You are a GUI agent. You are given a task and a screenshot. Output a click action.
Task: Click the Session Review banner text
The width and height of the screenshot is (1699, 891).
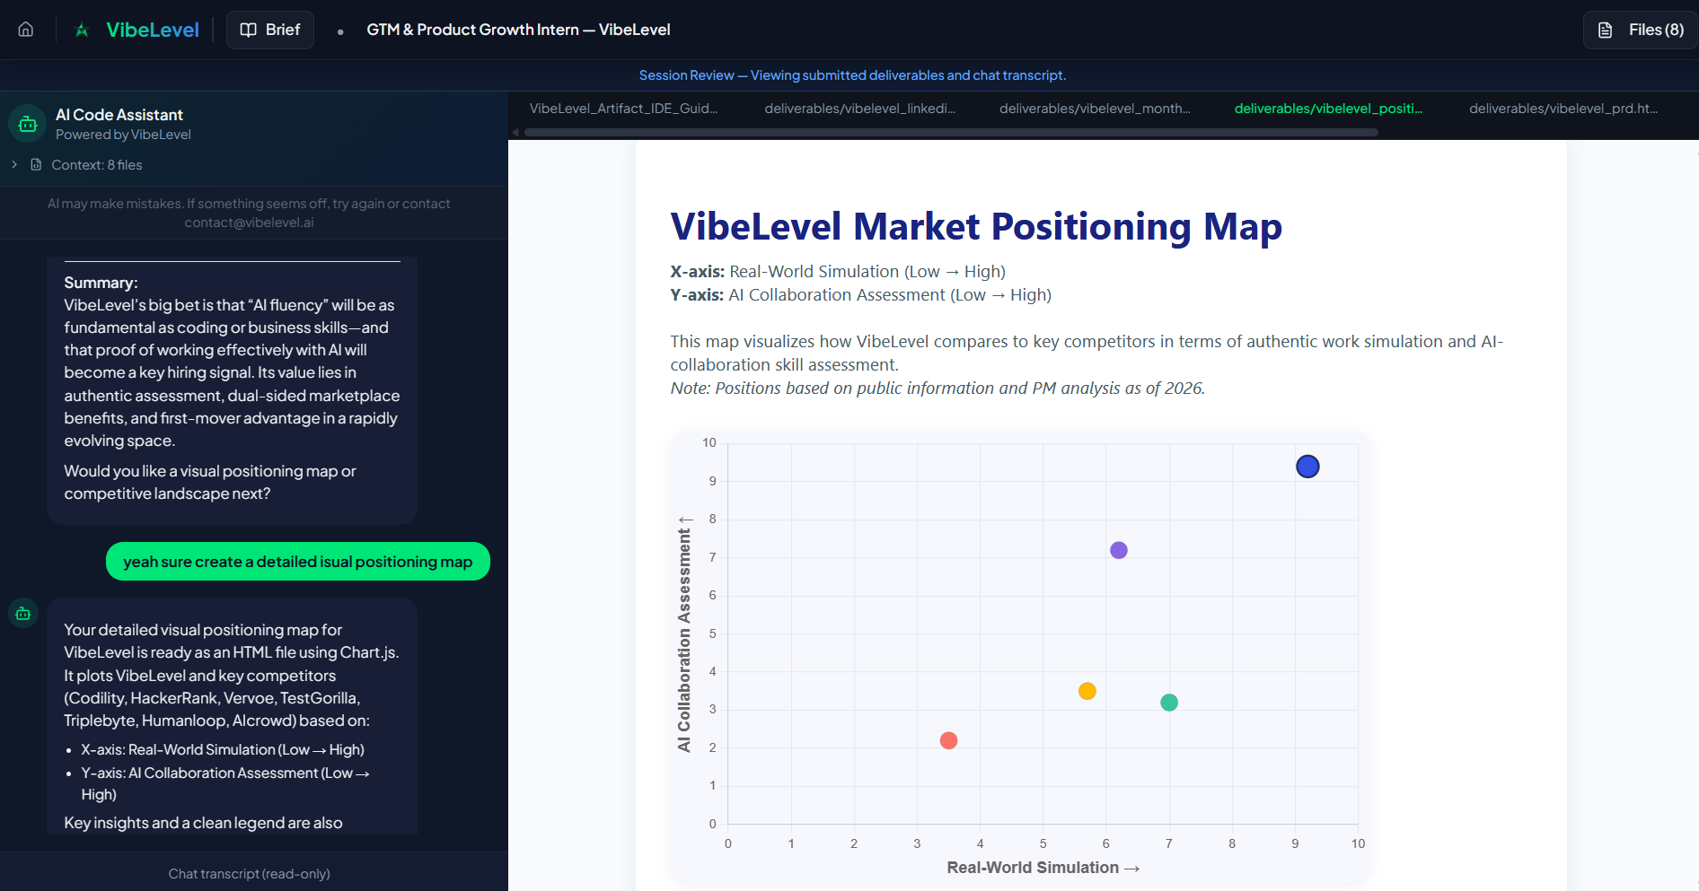pyautogui.click(x=852, y=75)
